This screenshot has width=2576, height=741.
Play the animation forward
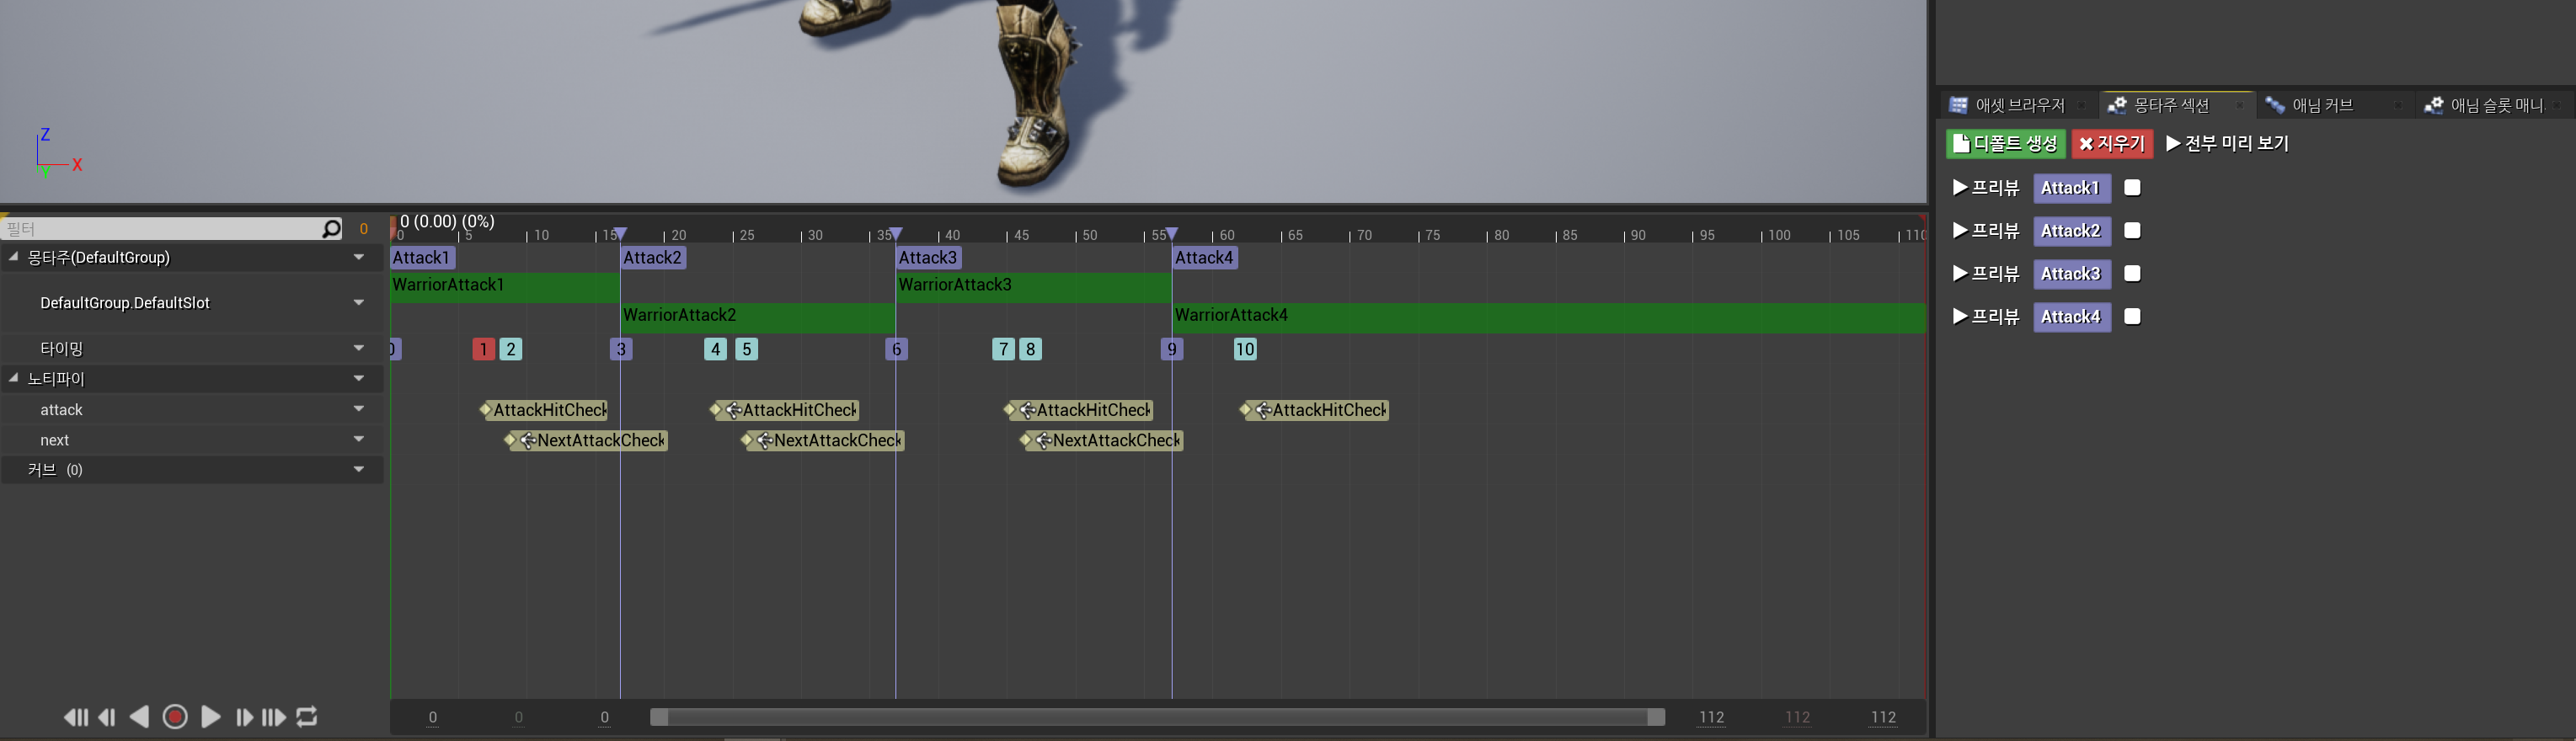tap(210, 717)
